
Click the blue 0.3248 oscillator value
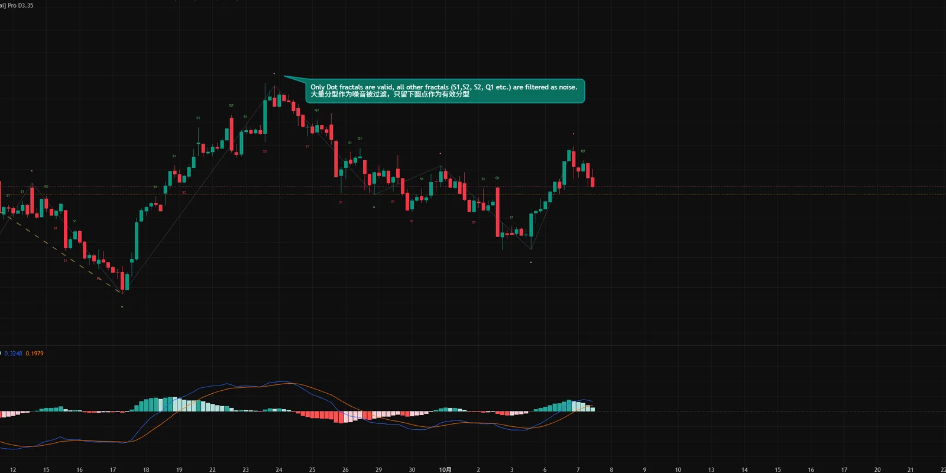point(13,354)
